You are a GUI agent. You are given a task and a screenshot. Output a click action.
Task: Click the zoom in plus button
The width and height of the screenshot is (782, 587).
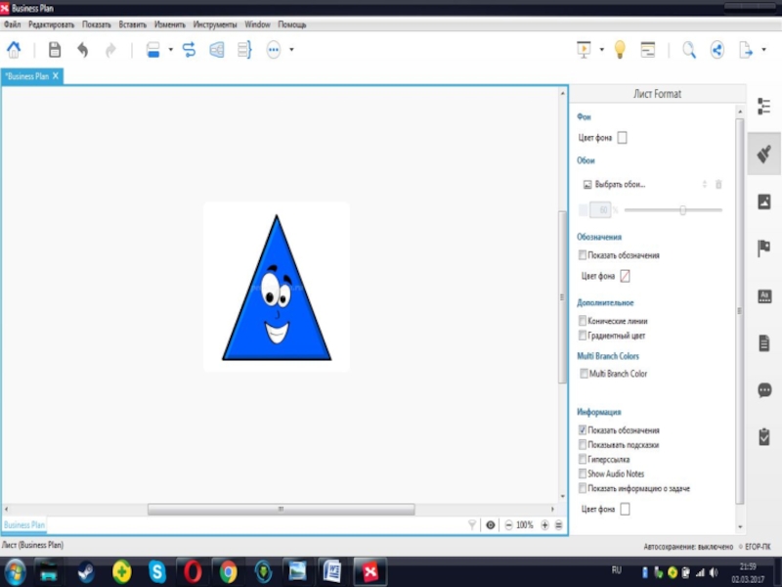544,525
